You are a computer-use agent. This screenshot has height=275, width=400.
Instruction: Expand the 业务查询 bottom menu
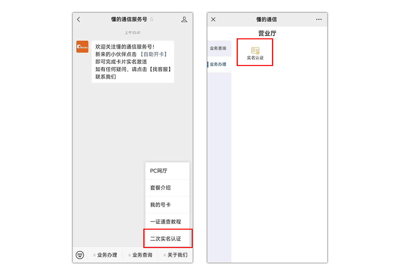pos(140,255)
